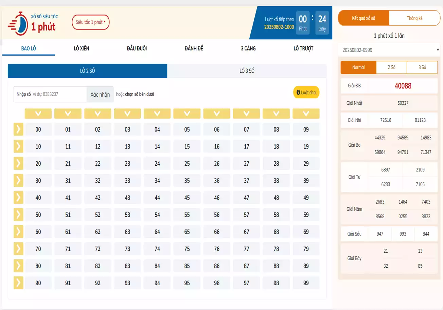The image size is (443, 310).
Task: Select the LÔ 2 SỐ sub-tab
Action: [88, 71]
